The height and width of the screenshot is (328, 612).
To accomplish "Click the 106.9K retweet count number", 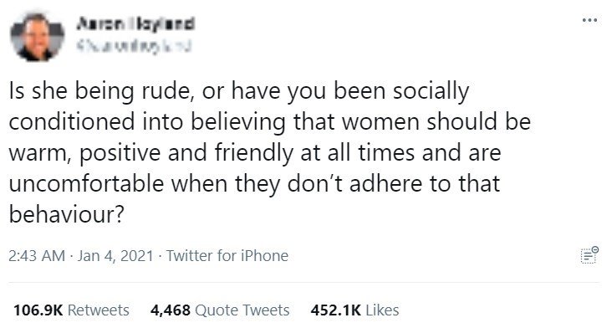I will (38, 310).
